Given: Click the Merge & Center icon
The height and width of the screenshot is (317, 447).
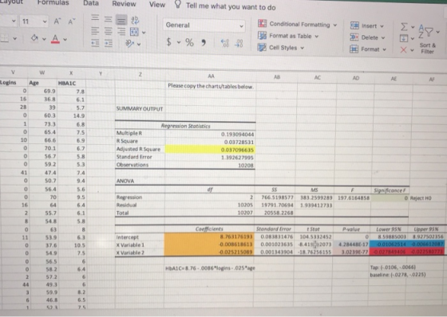Looking at the screenshot, I should pyautogui.click(x=134, y=32).
